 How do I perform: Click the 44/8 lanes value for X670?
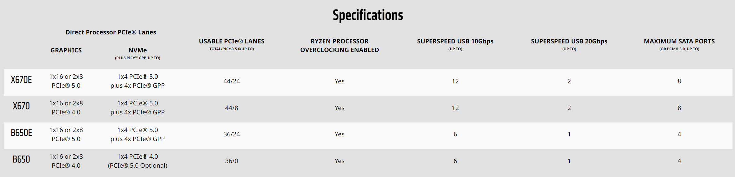[x=232, y=108]
